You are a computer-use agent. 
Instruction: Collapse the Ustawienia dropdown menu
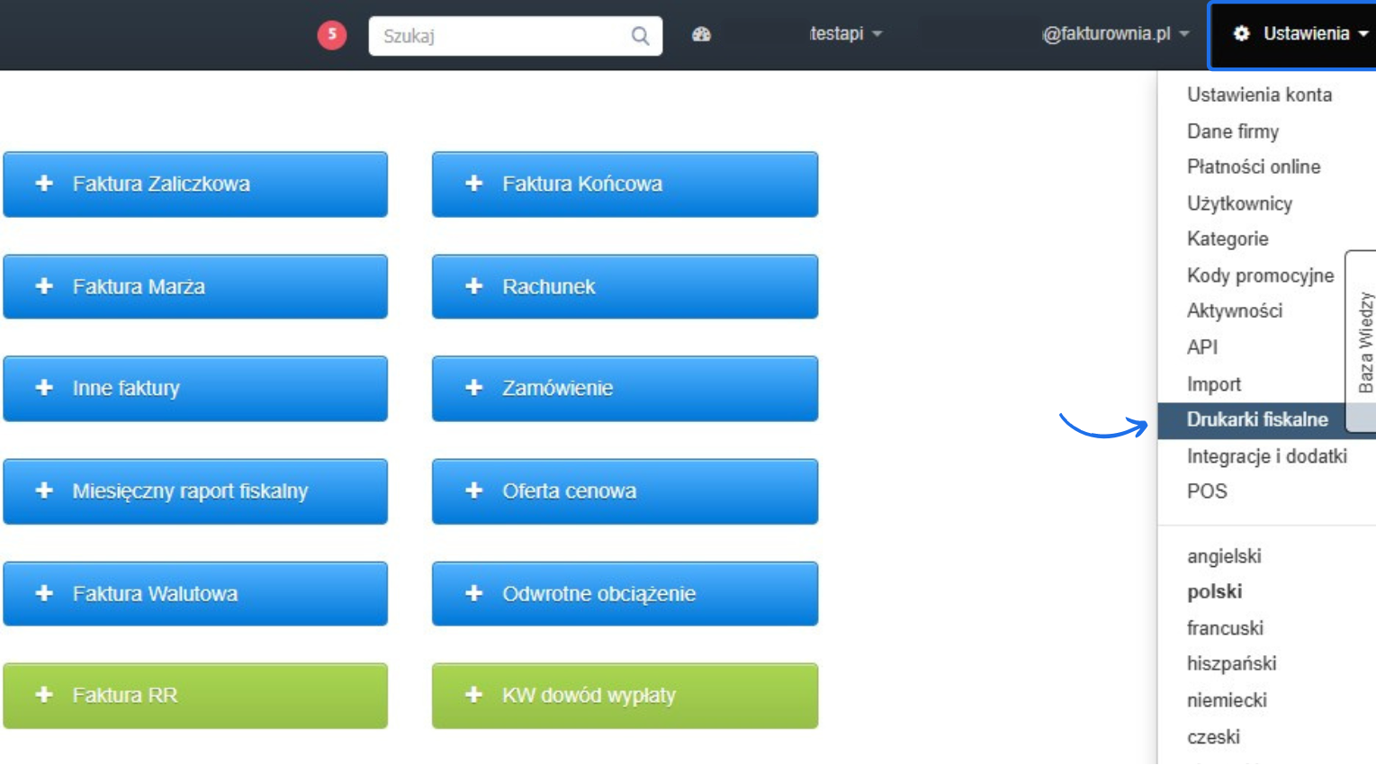click(1292, 34)
